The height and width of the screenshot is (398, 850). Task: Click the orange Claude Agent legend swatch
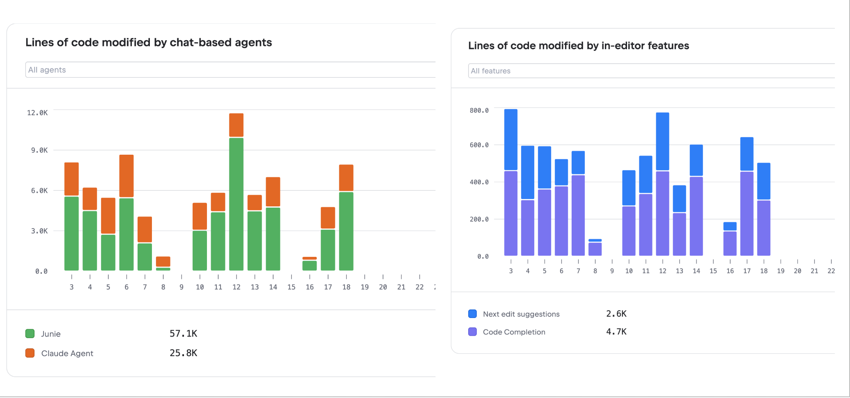click(30, 353)
